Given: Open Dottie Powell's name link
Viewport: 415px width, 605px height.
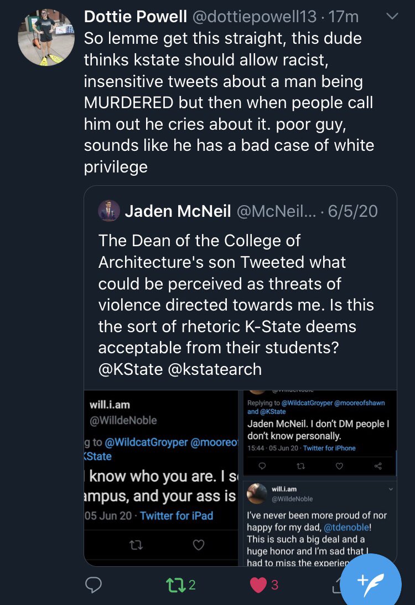Looking at the screenshot, I should pos(136,17).
